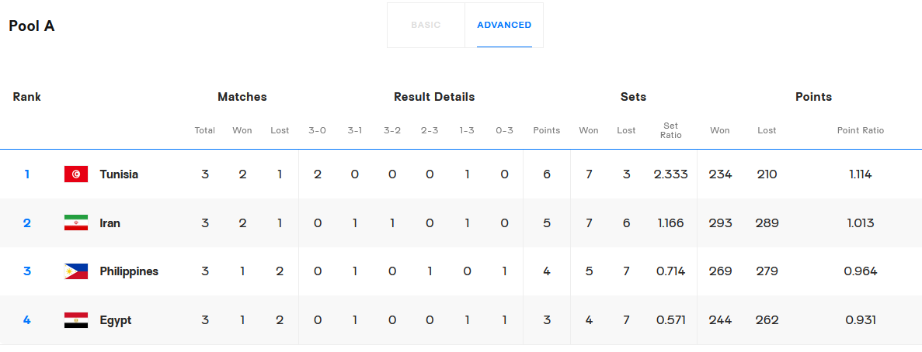Select the Advanced tab

pos(504,25)
